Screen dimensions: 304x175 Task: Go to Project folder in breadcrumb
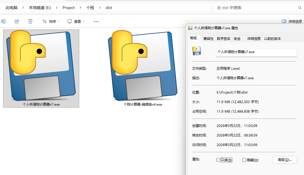[69, 8]
